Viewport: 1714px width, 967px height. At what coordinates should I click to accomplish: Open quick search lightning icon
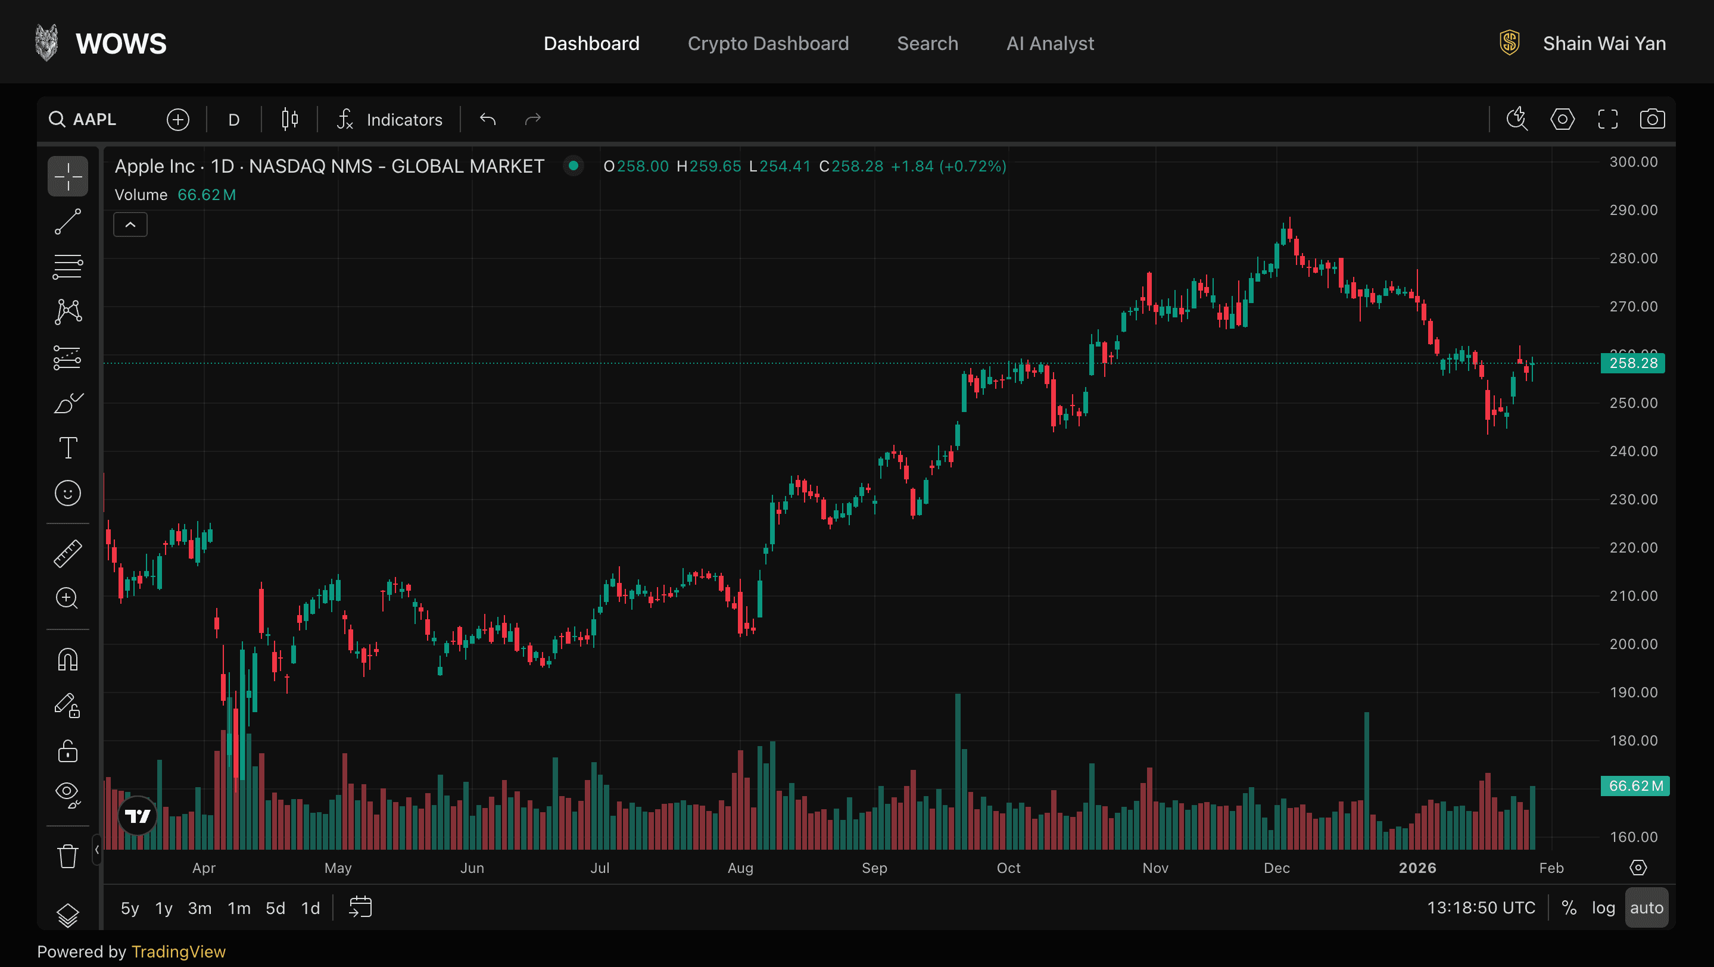pyautogui.click(x=1517, y=120)
